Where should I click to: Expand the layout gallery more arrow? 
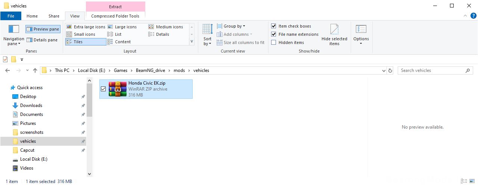click(x=192, y=42)
